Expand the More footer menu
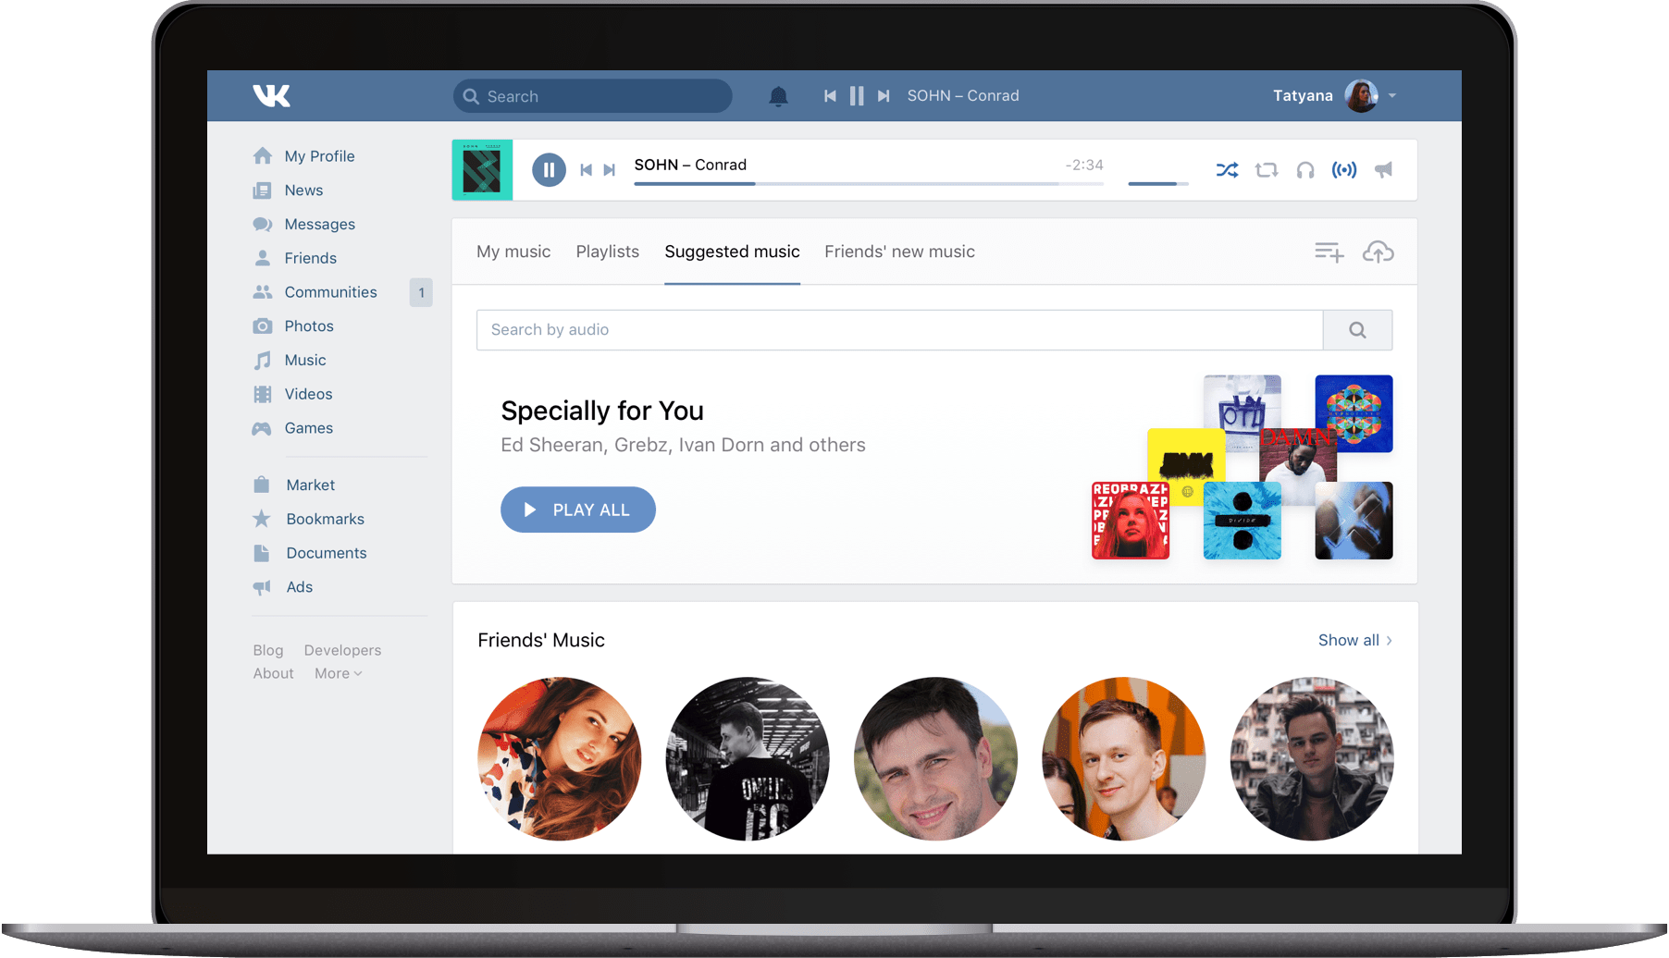Viewport: 1669px width, 958px height. coord(338,673)
